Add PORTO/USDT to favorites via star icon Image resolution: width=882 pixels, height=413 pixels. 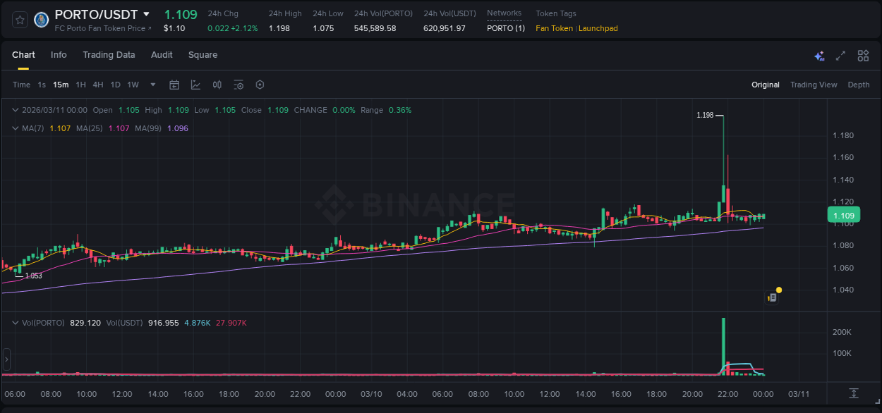click(x=19, y=20)
